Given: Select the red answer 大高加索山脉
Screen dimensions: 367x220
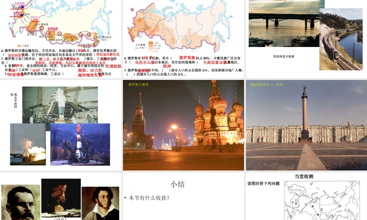Looking at the screenshot, I should tap(215, 62).
